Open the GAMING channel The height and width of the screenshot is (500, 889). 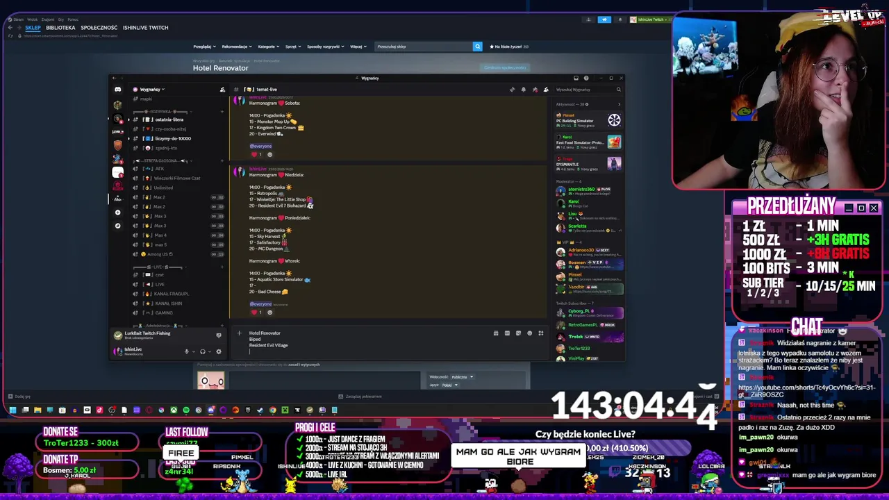[164, 312]
